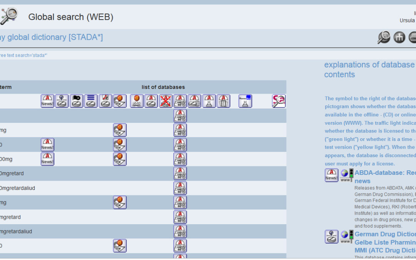Click the red crossed-out database icon in header
This screenshot has height=260, width=416.
[x=166, y=101]
